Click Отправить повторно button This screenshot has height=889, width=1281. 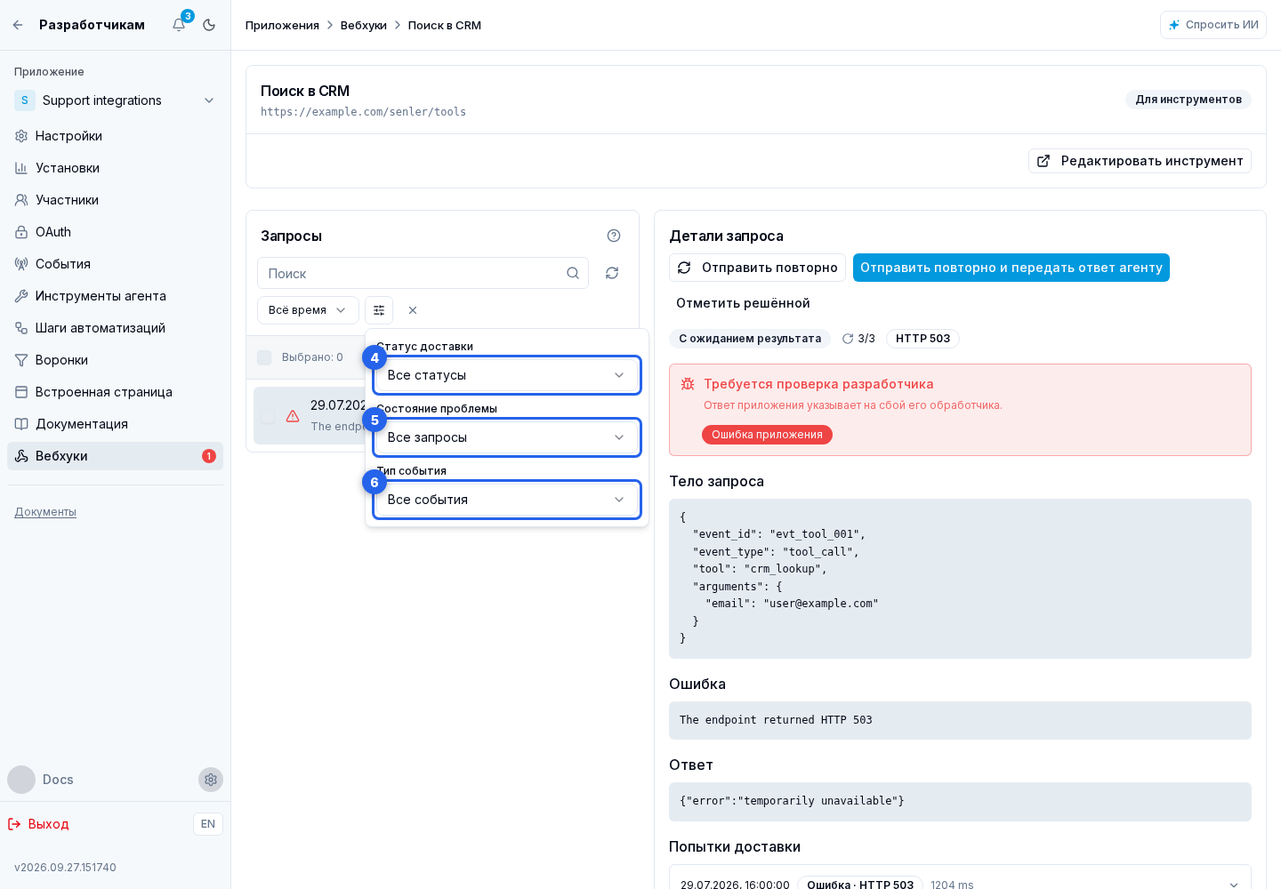click(x=757, y=268)
